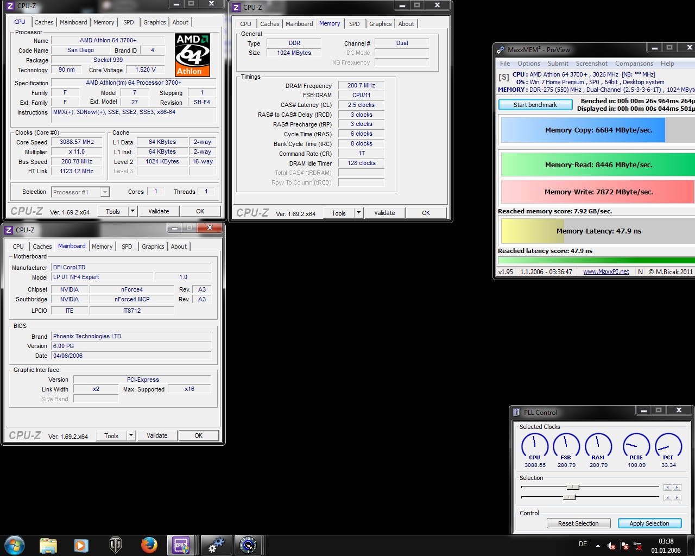Click Tools button in the top-left CPU-Z window
Screen dimensions: 695x556
click(x=113, y=211)
